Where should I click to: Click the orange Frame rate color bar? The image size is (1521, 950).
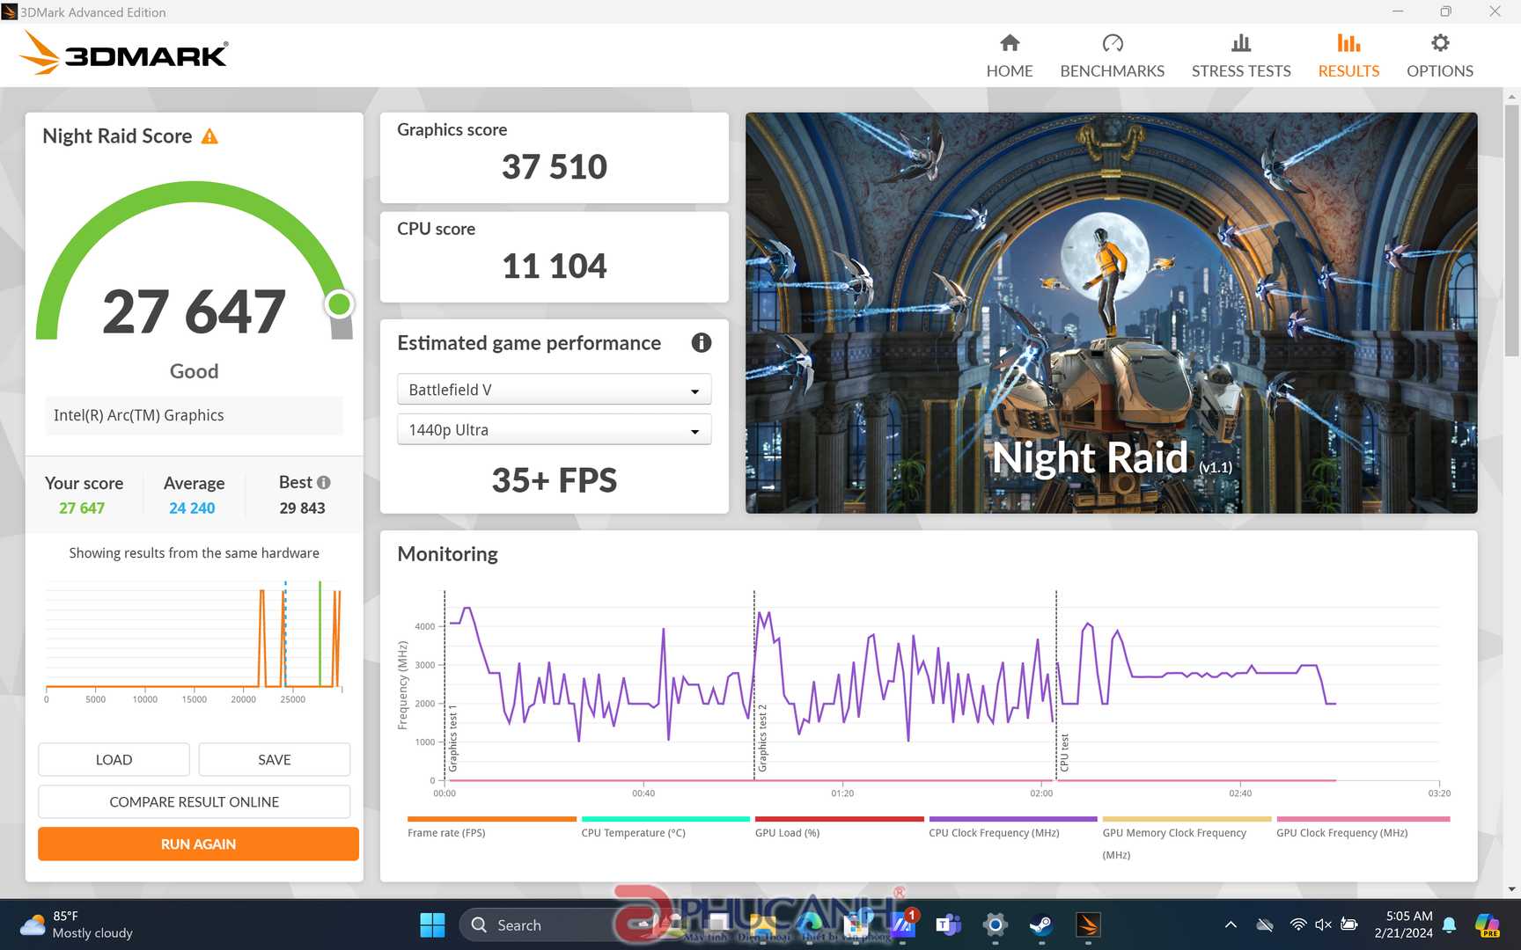(x=491, y=819)
